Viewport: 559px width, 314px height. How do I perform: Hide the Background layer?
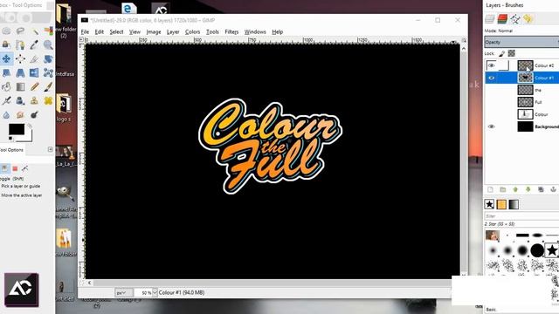(x=491, y=126)
